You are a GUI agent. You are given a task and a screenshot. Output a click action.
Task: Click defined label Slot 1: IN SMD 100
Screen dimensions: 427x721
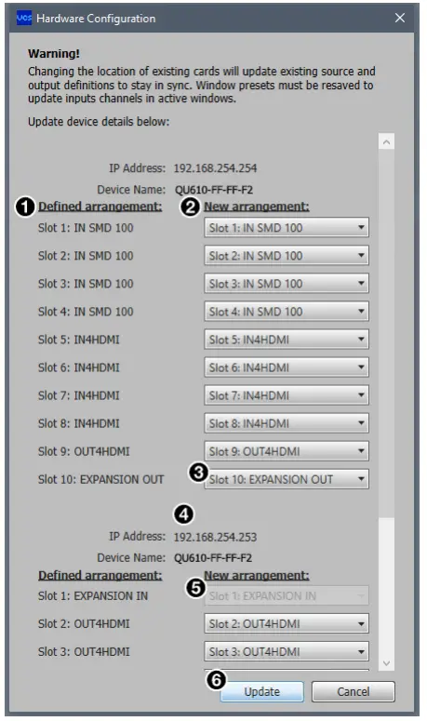click(86, 228)
